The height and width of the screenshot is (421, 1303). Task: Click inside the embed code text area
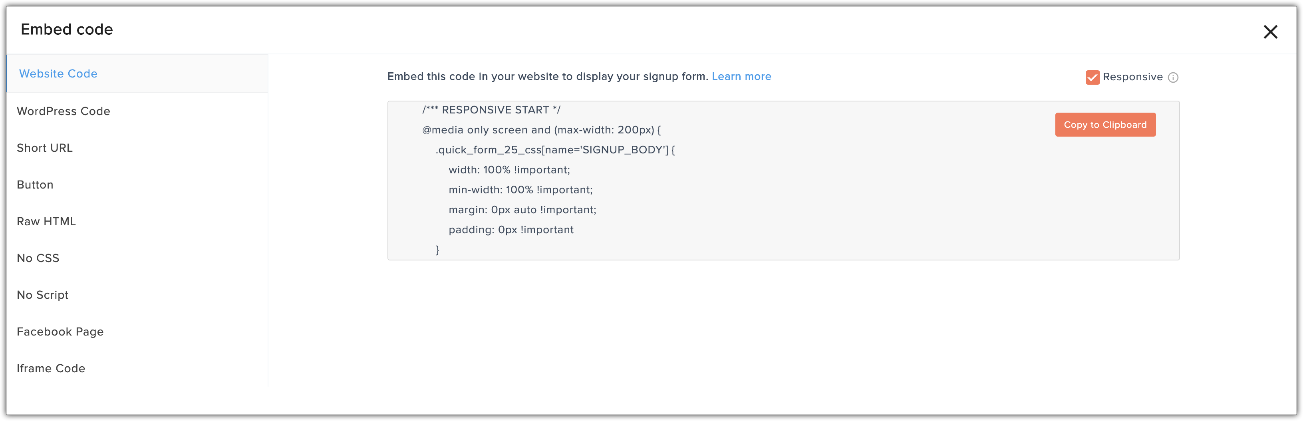click(x=783, y=181)
